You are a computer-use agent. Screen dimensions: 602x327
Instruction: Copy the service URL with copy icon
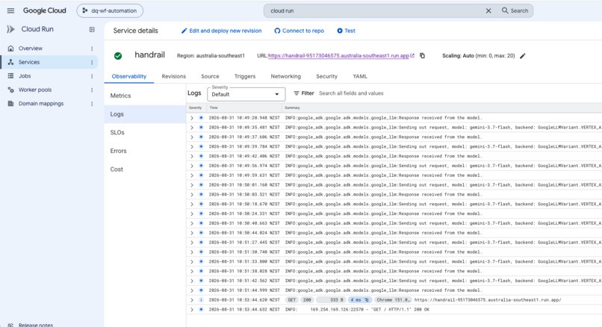[422, 56]
